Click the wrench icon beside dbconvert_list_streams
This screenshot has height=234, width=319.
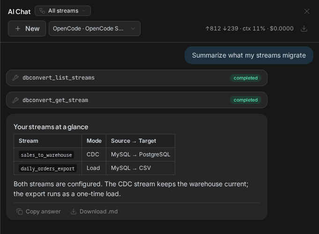[x=15, y=78]
